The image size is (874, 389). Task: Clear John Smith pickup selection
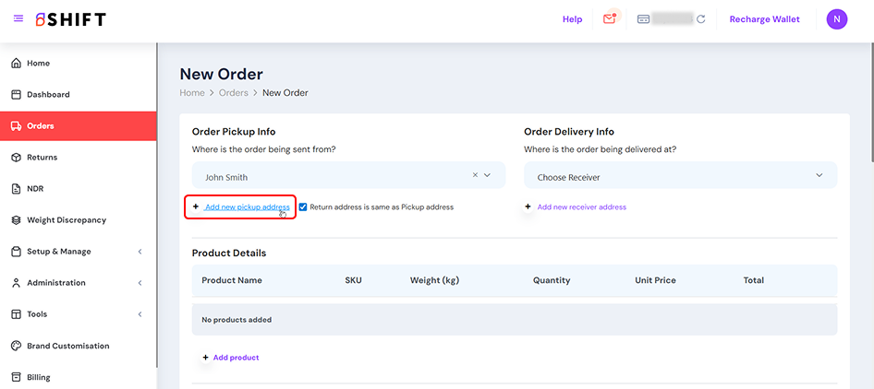[x=476, y=174]
